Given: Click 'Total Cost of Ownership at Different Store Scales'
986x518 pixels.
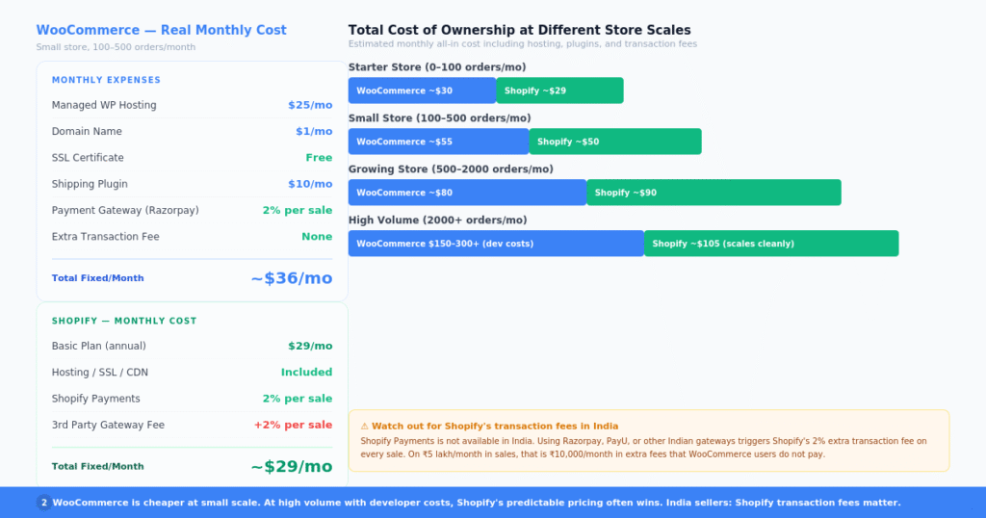Looking at the screenshot, I should coord(519,30).
